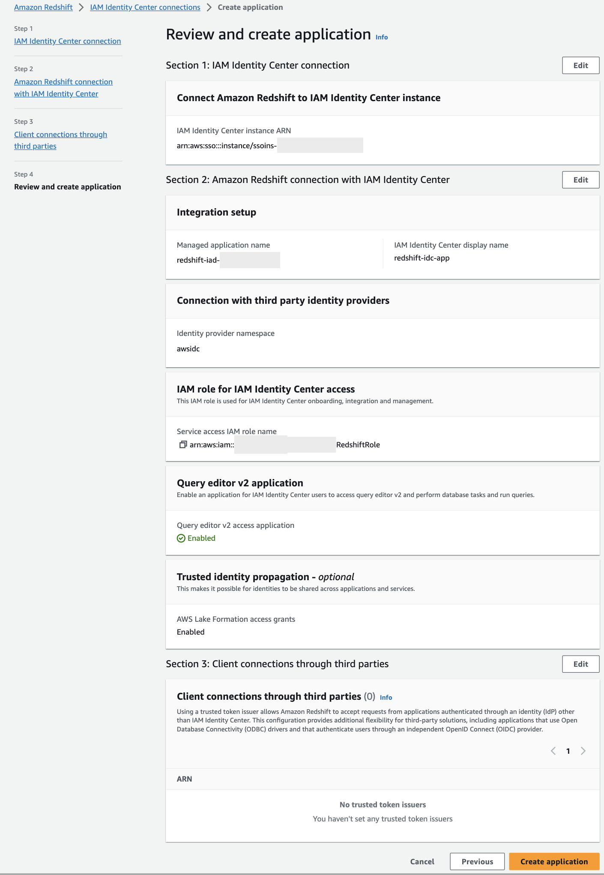Go to previous page of token issuers
The height and width of the screenshot is (875, 604).
pos(553,751)
